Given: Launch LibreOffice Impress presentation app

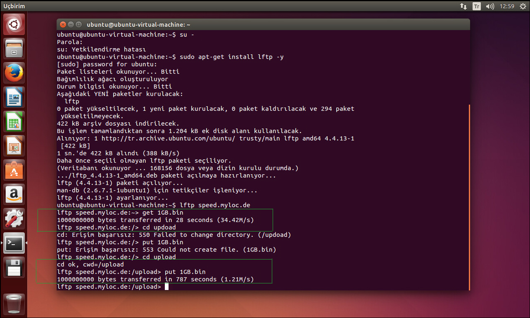Looking at the screenshot, I should (x=14, y=146).
